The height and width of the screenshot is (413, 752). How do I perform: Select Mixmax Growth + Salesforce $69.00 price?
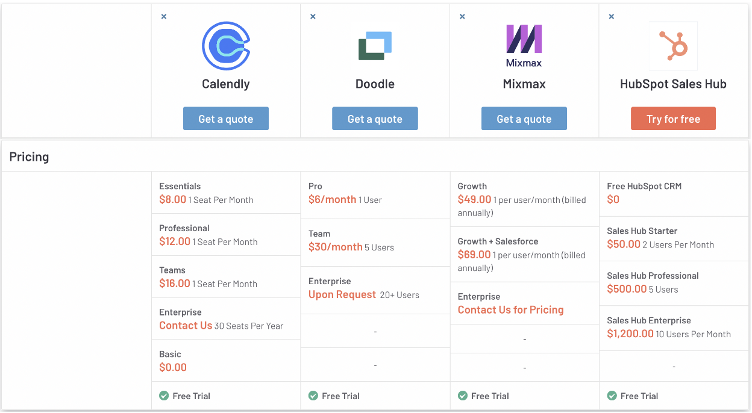[474, 254]
